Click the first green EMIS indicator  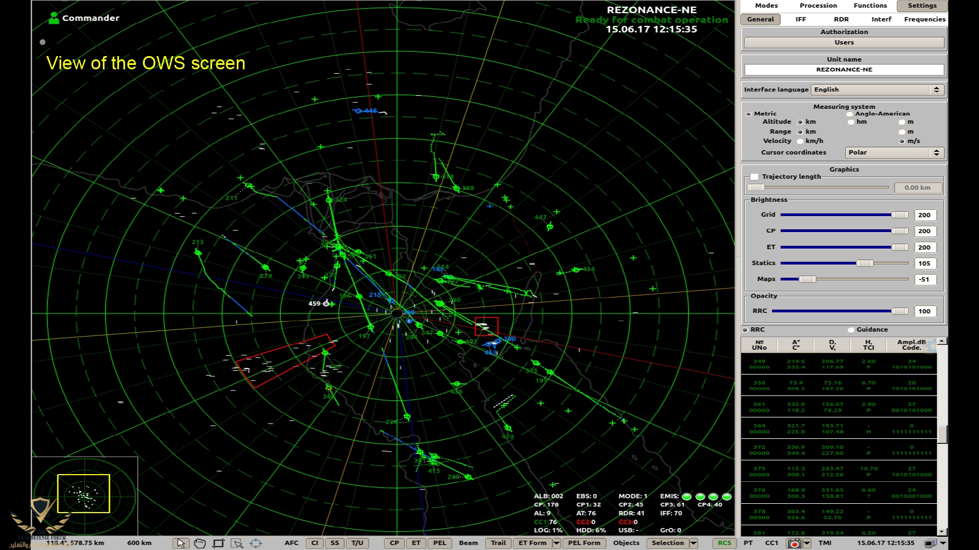pos(687,497)
